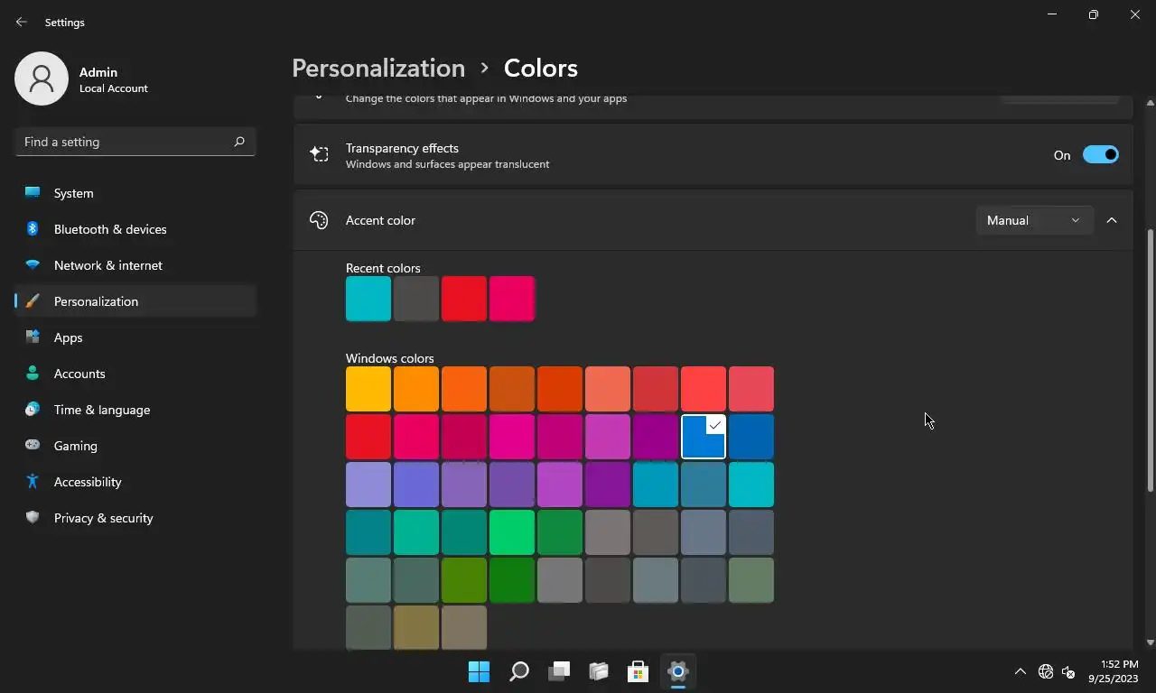Pick the teal swatch in Recent colors
Image resolution: width=1156 pixels, height=693 pixels.
click(368, 299)
